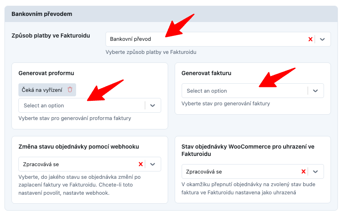Click the Generovat fakturu heading
Viewport: 342px width, 218px height.
tap(206, 73)
